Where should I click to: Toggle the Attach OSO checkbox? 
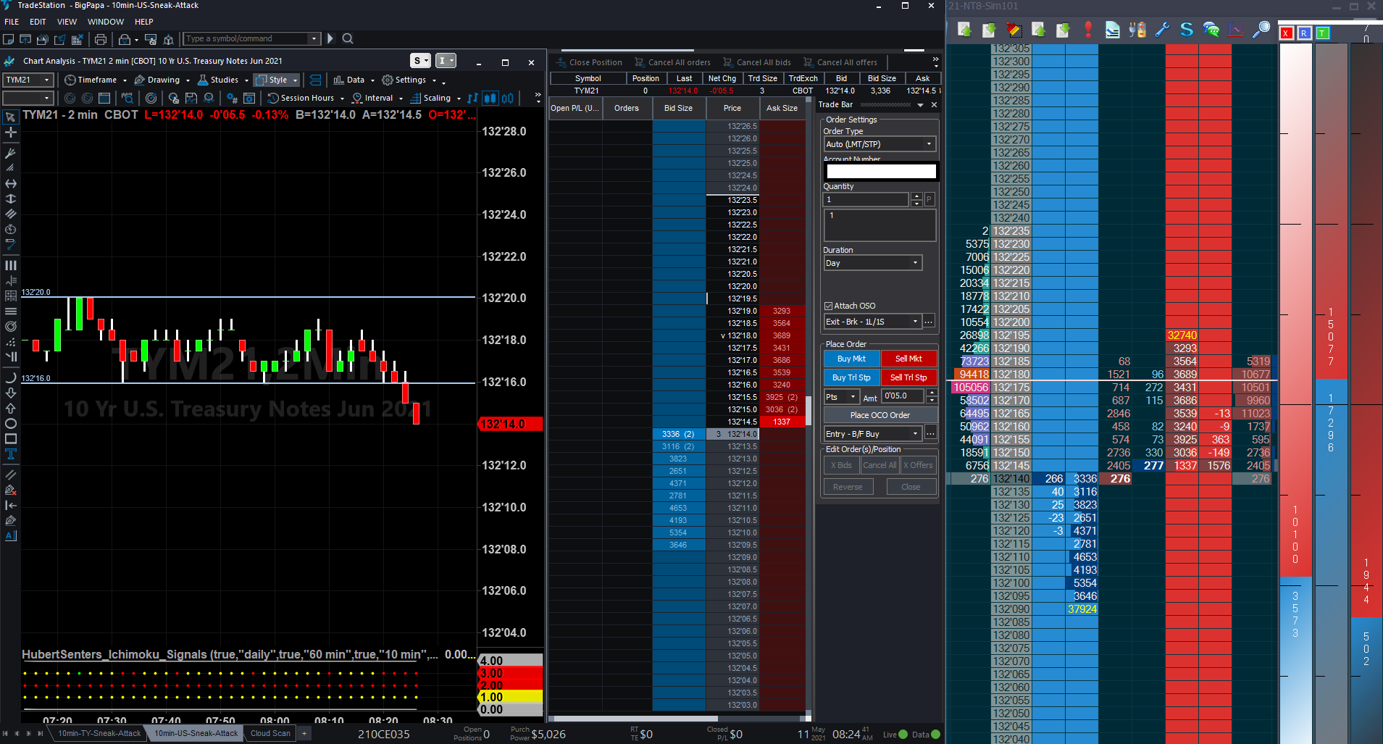(x=829, y=306)
